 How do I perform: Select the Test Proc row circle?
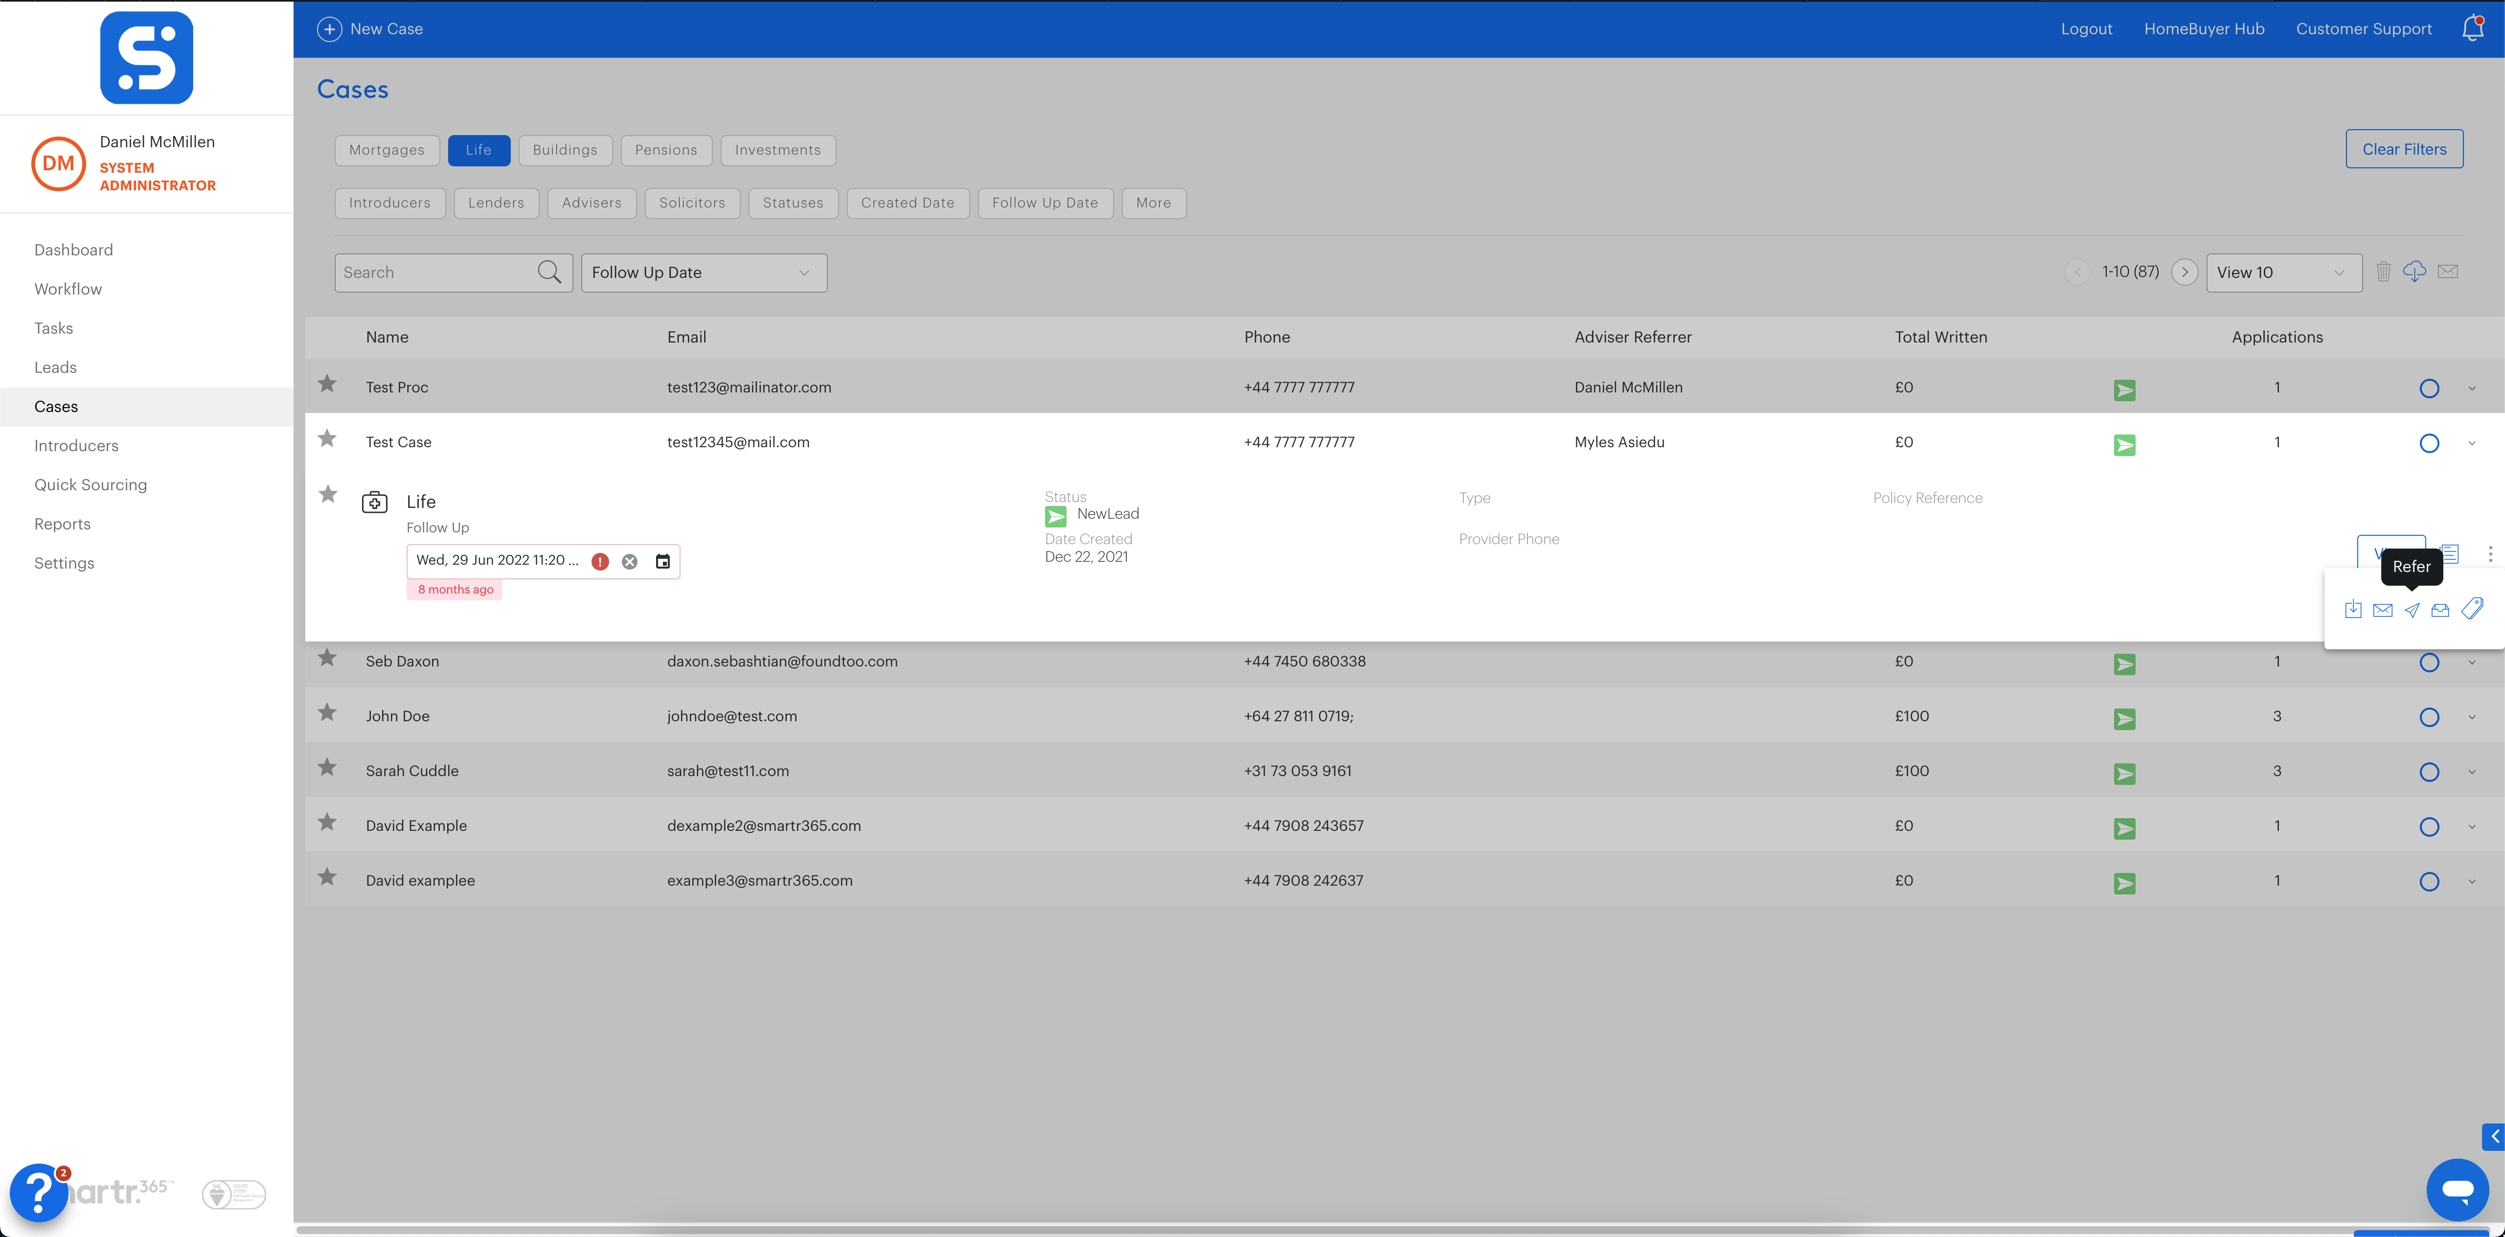tap(2429, 389)
